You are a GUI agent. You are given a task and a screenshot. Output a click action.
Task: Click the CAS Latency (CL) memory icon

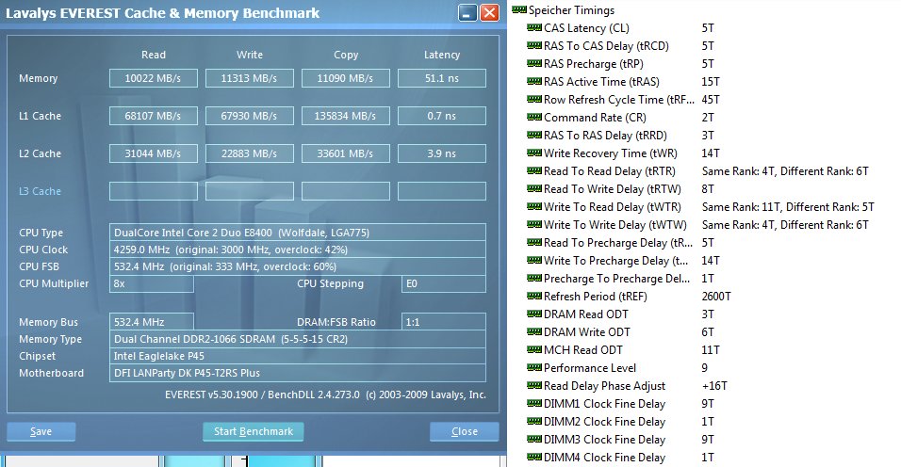(534, 27)
